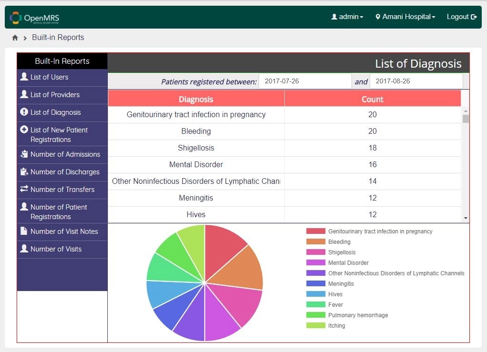Click the Number of Admissions icon

pyautogui.click(x=25, y=154)
